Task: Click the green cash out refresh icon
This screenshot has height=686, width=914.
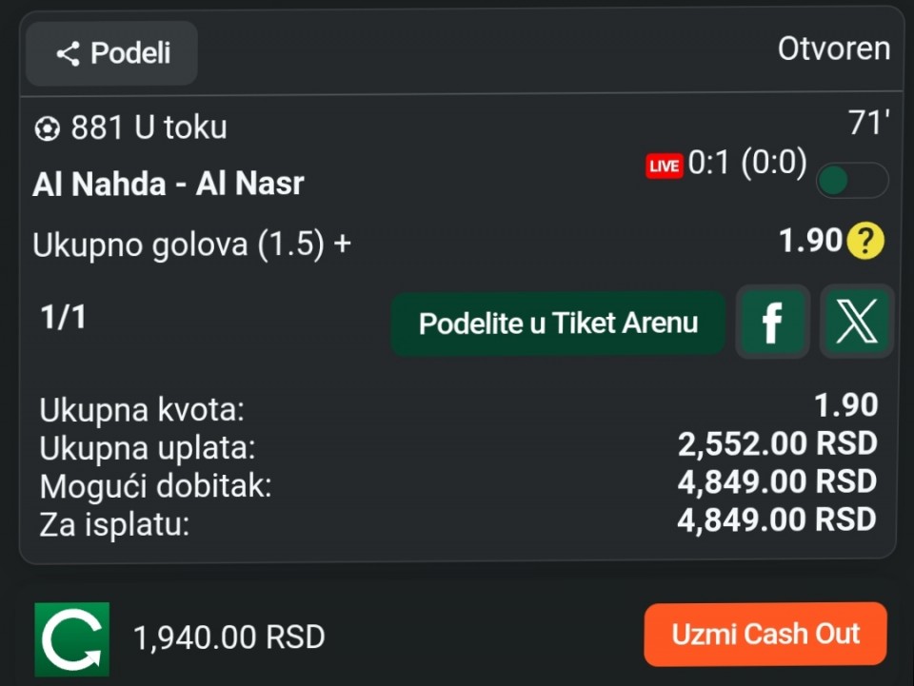Action: (x=72, y=638)
